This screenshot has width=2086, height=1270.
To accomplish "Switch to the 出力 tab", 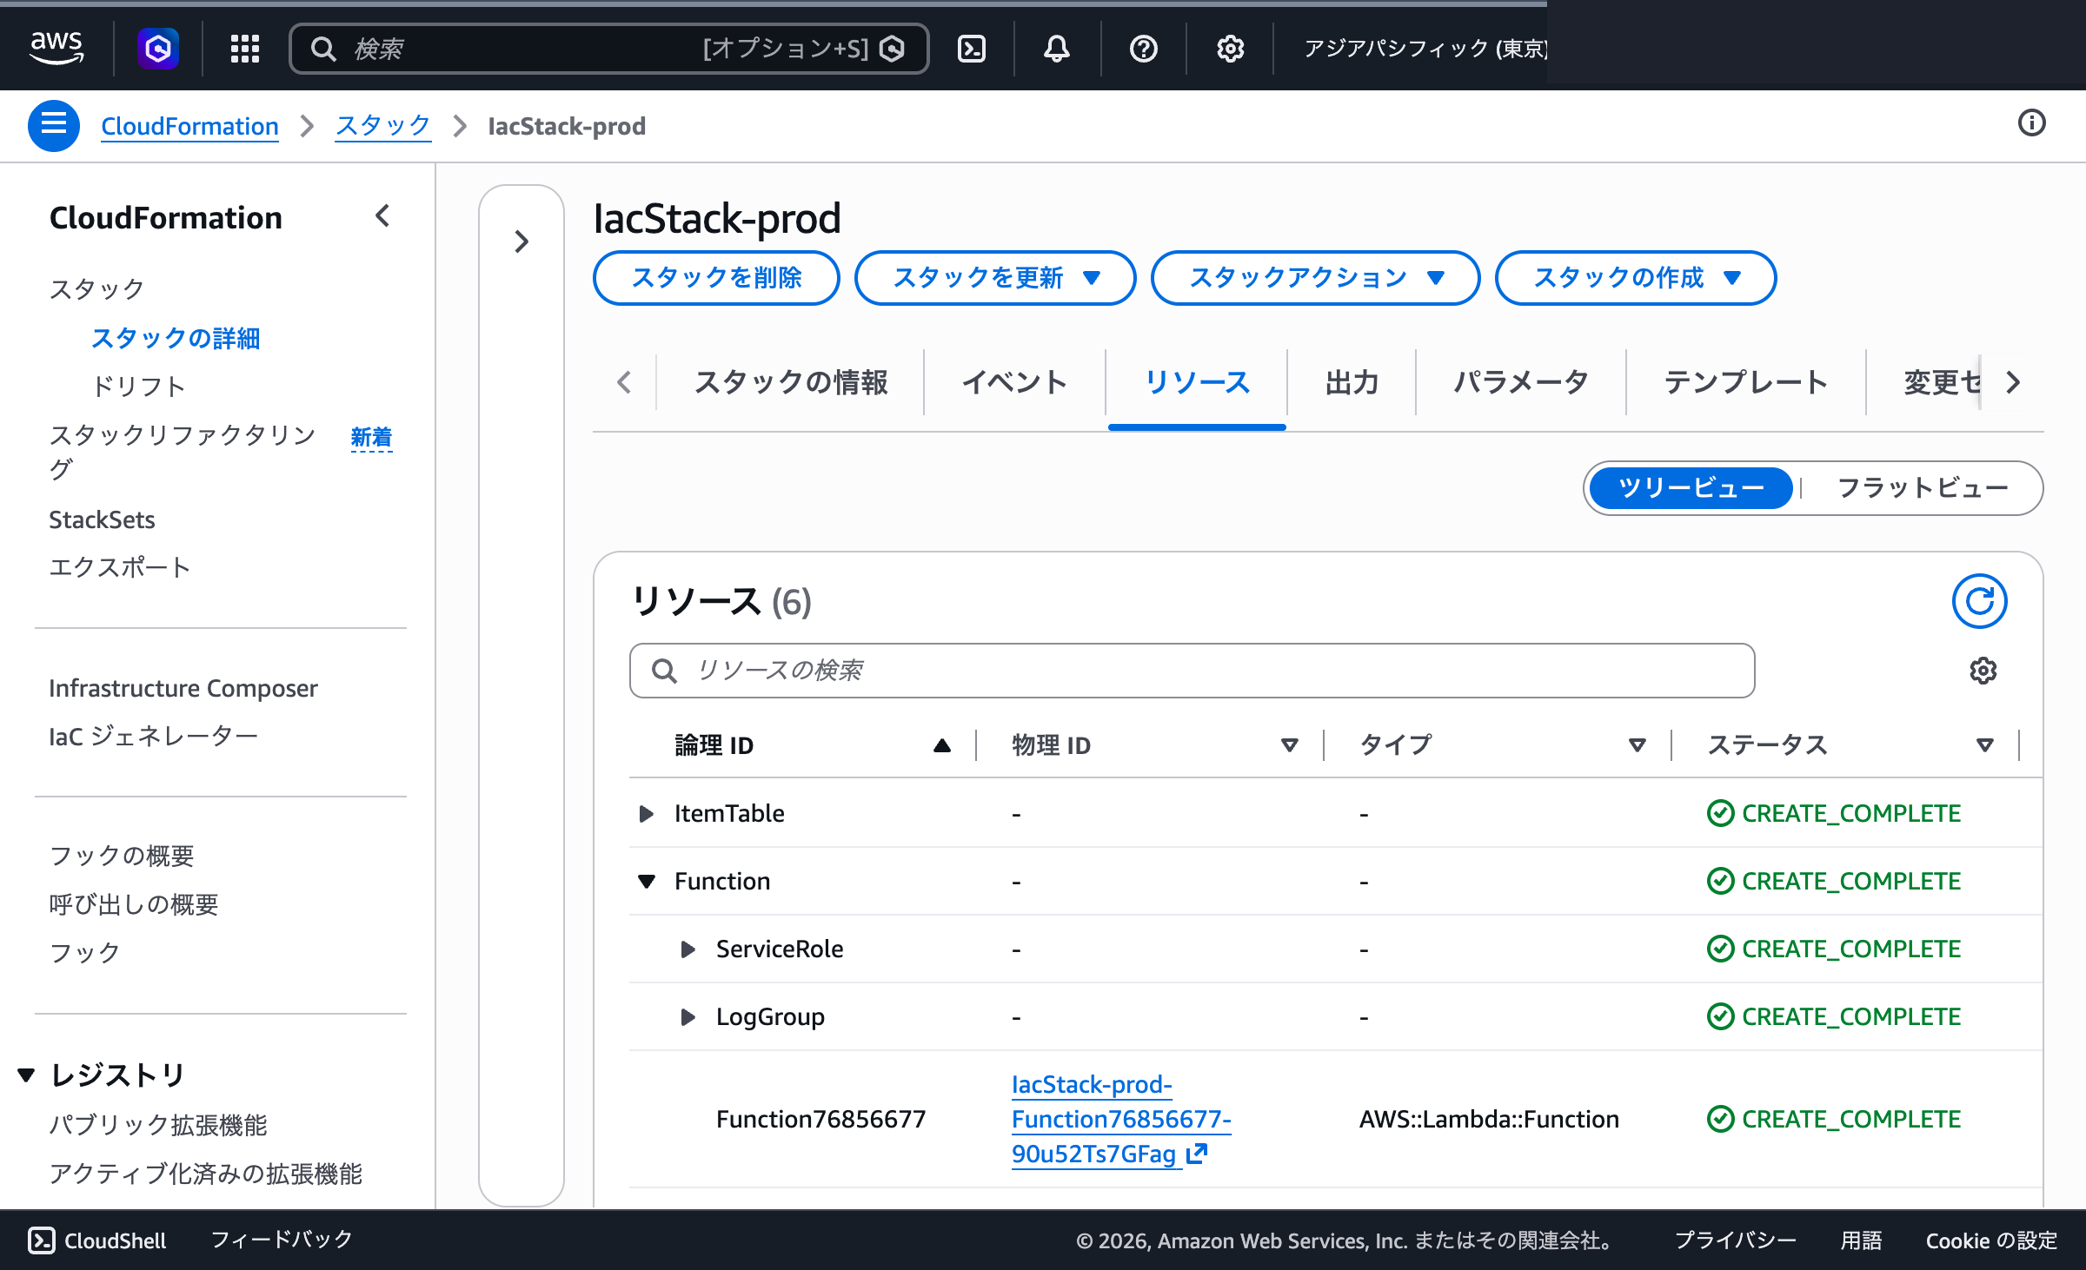I will click(1352, 382).
